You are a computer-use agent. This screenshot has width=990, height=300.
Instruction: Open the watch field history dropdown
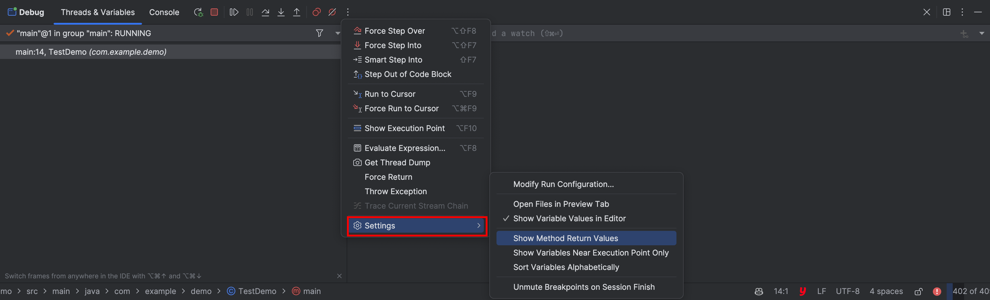[982, 33]
